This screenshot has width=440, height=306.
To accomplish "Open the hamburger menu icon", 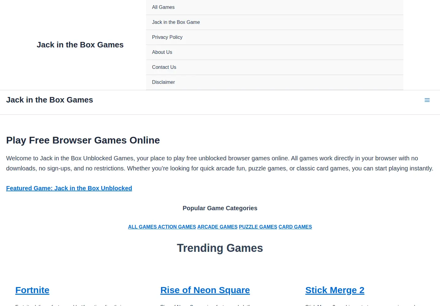I will pos(427,100).
